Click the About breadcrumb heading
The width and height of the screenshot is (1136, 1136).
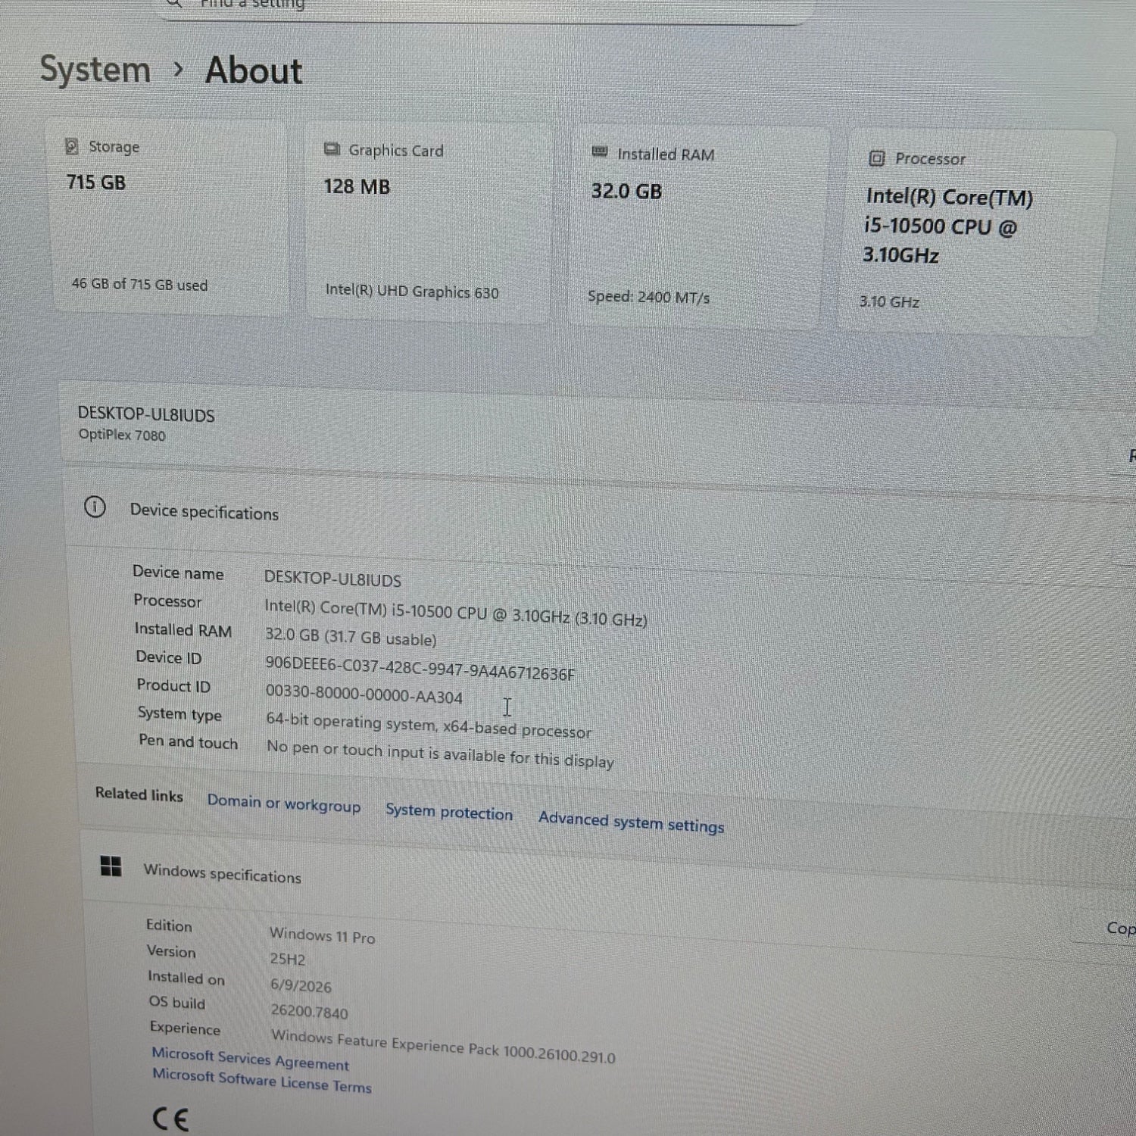(x=254, y=70)
